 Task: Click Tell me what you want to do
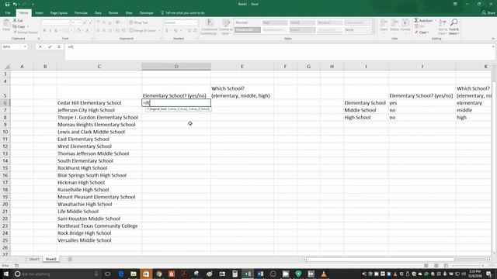[183, 13]
